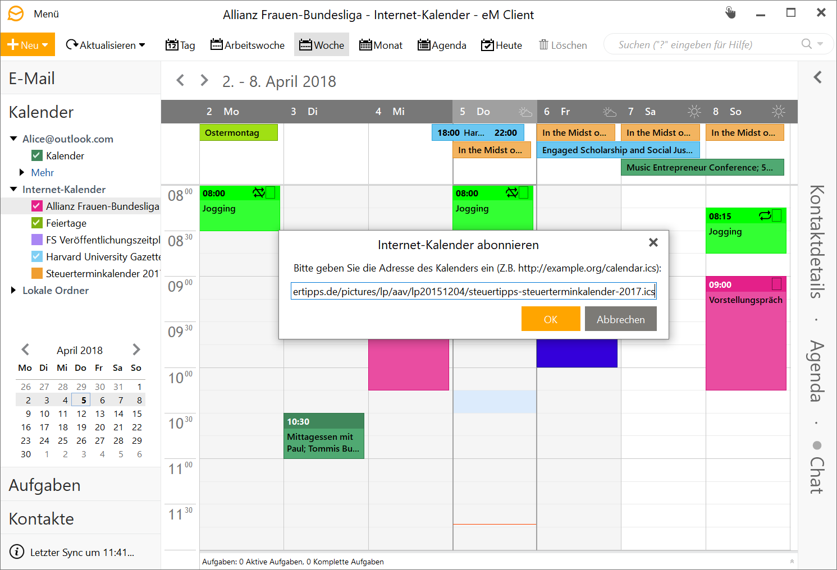Click Abbrechen to cancel dialog
This screenshot has height=570, width=837.
click(620, 319)
